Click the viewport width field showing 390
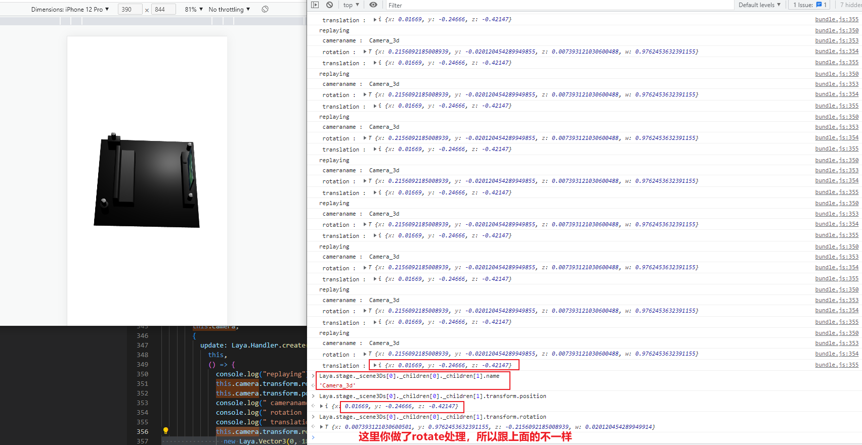862x445 pixels. tap(130, 9)
